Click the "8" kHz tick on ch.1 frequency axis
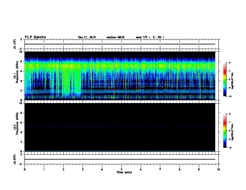The width and height of the screenshot is (246, 190). click(21, 61)
